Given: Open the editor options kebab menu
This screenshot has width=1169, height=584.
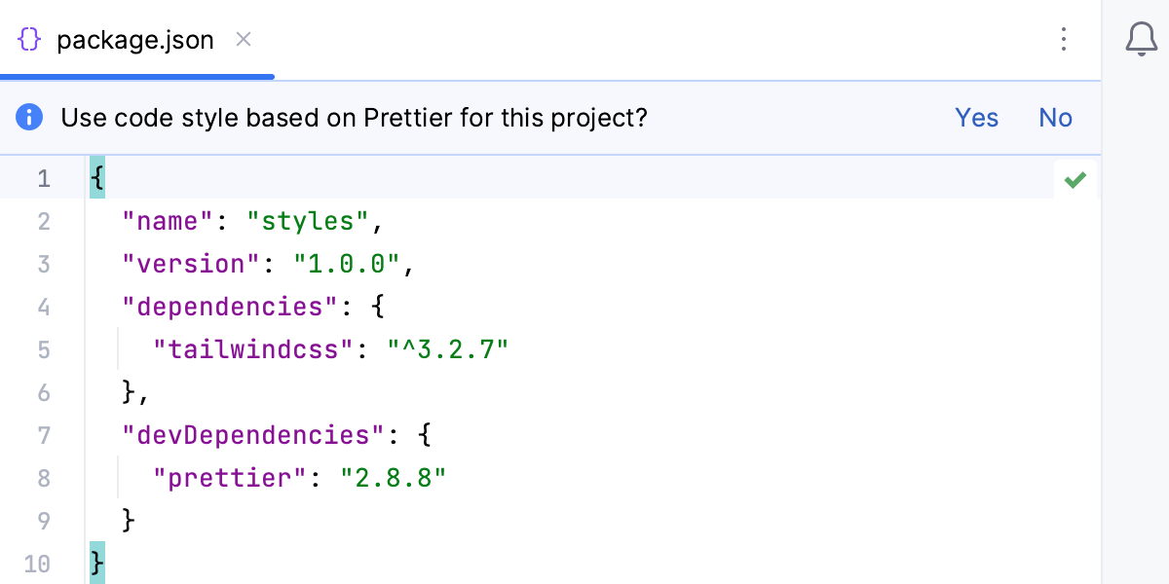Looking at the screenshot, I should (1064, 40).
